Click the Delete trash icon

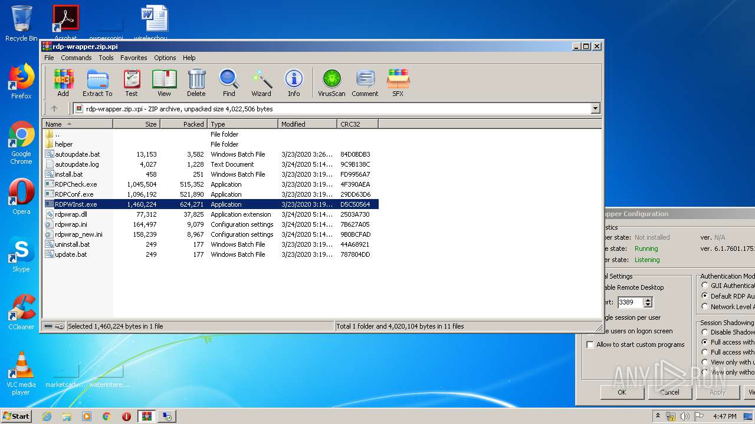pos(196,83)
